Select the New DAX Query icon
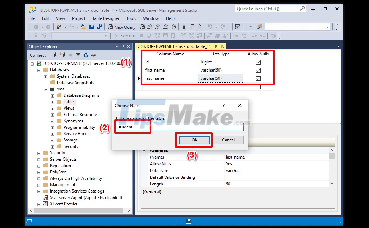Viewport: 369px width, 228px height. click(x=174, y=27)
